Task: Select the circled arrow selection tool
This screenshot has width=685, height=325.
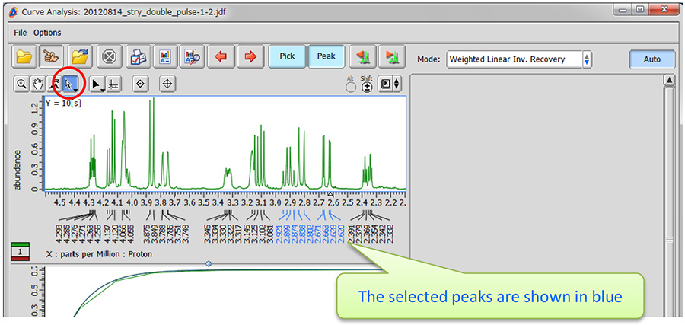Action: click(x=70, y=84)
